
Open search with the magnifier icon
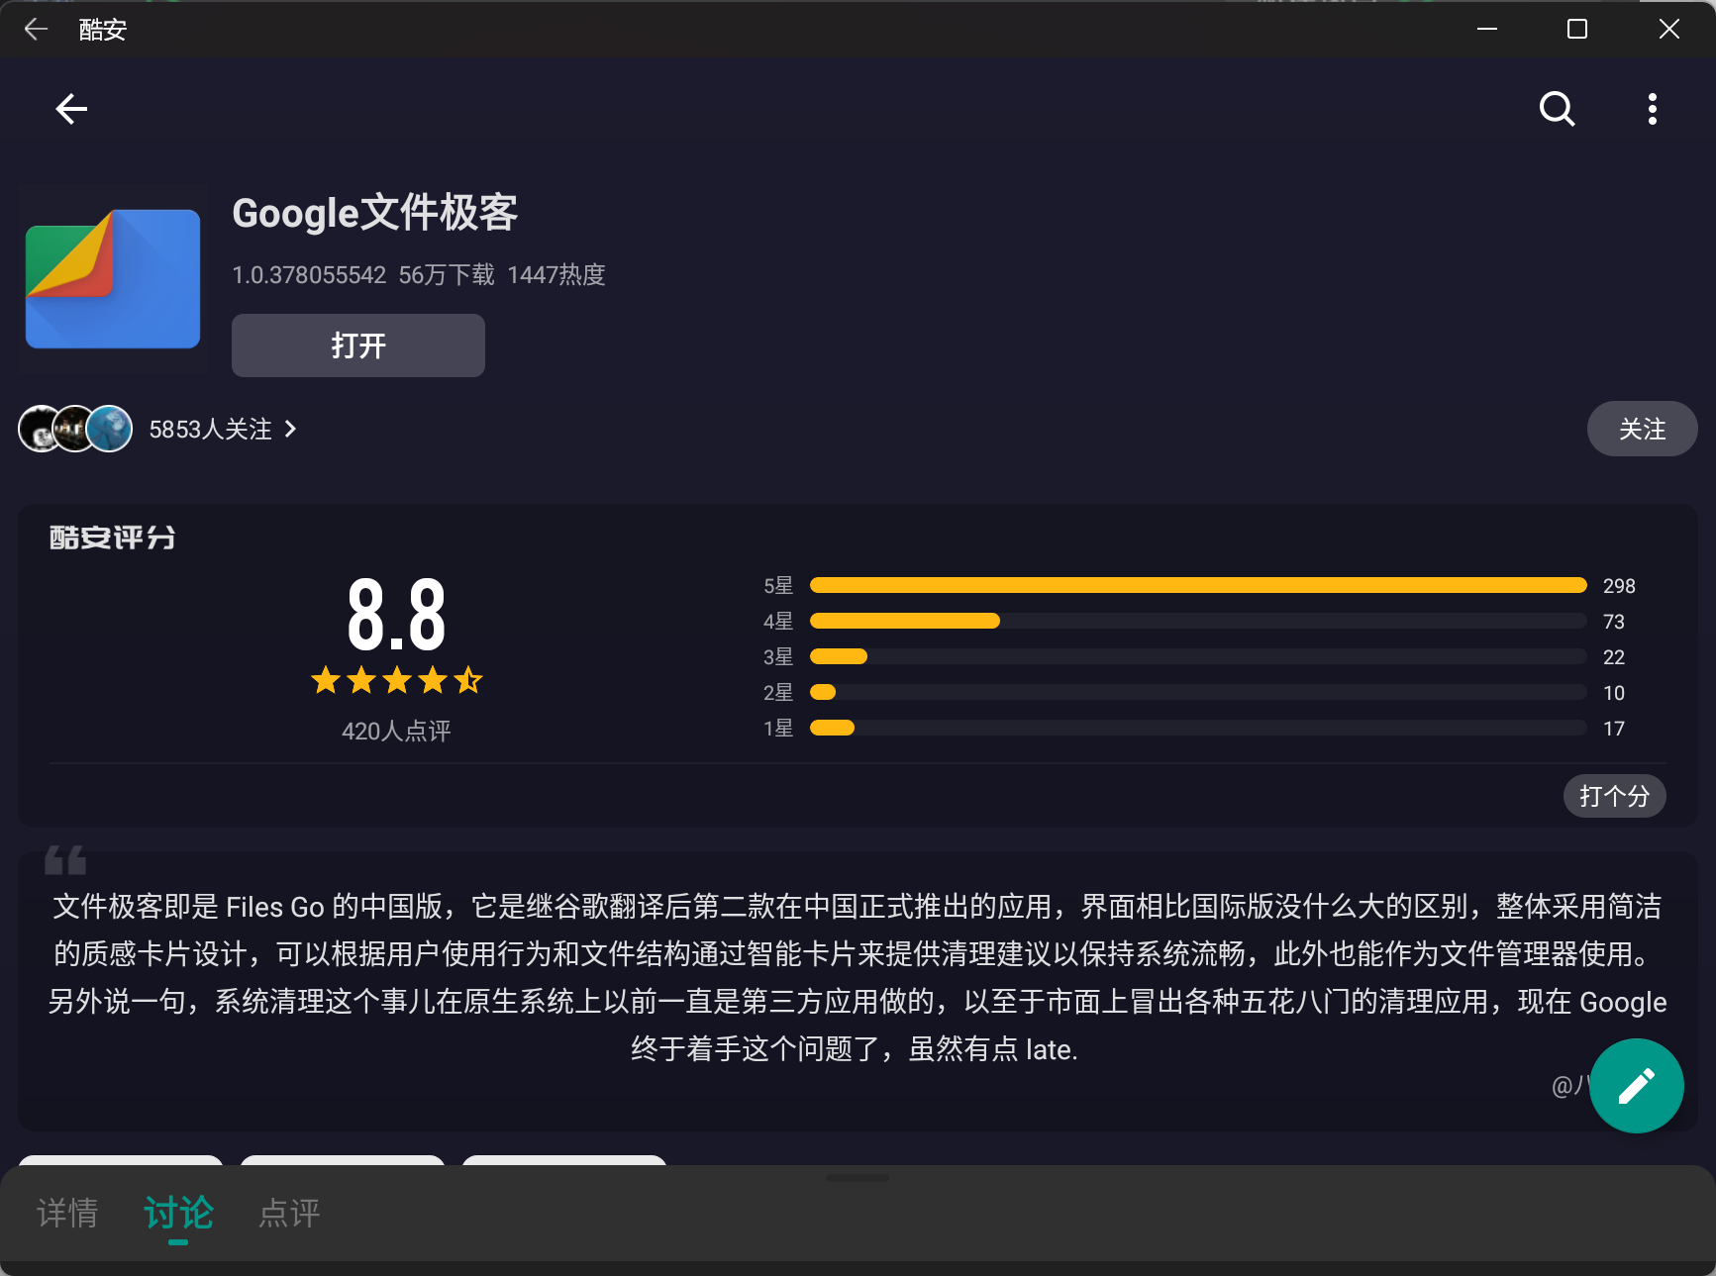coord(1557,109)
